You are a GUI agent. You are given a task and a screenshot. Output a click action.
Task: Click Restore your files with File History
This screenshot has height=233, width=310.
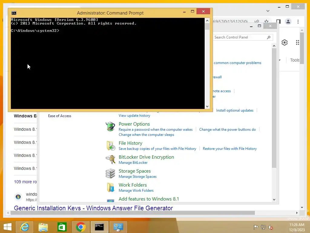click(230, 149)
